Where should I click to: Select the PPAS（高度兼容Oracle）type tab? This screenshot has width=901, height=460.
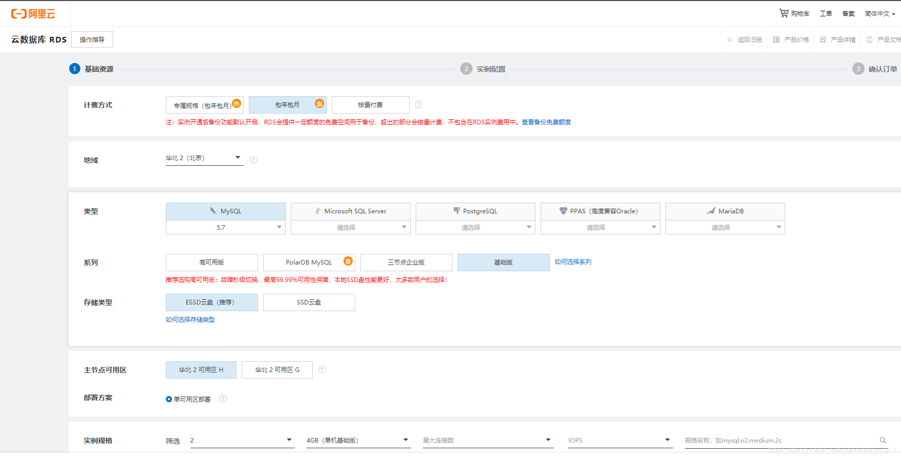(600, 211)
